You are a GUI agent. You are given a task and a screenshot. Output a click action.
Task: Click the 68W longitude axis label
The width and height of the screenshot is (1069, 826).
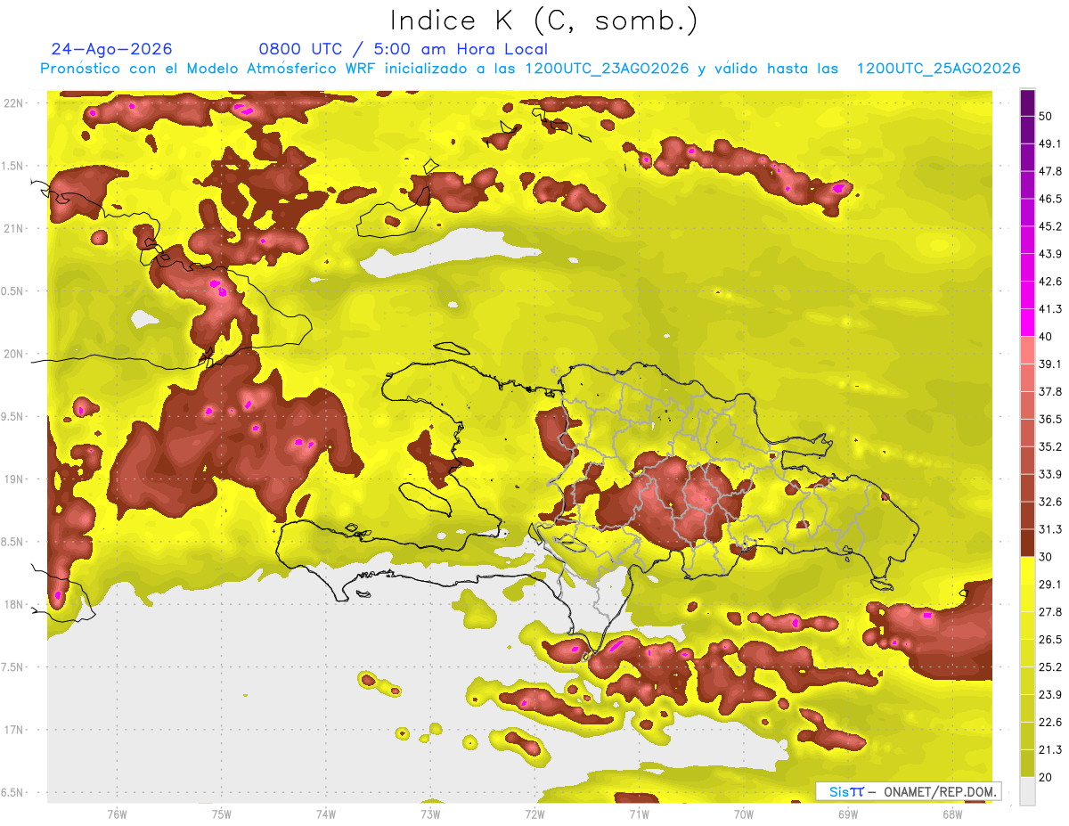[x=952, y=814]
